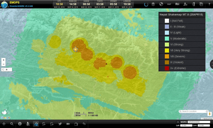The width and height of the screenshot is (213, 128).
Task: Zoom out with the minus button
Action: coord(3,64)
